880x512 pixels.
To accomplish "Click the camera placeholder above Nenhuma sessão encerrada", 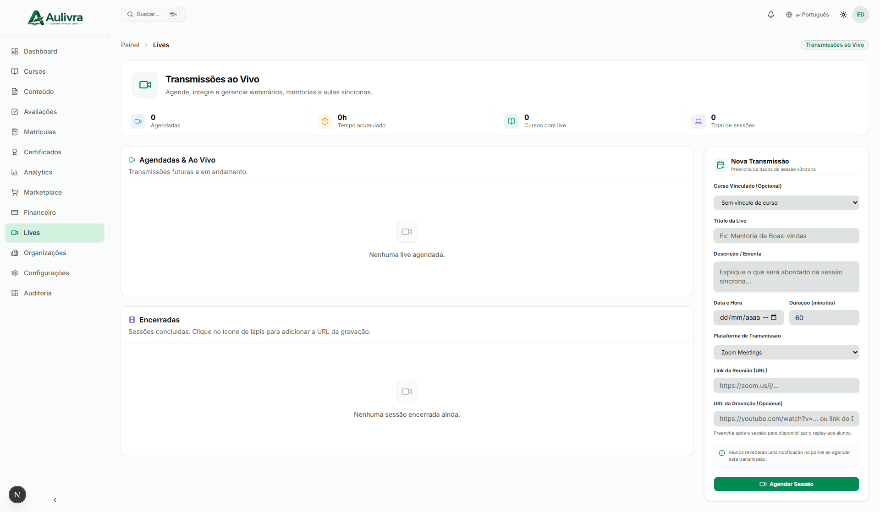I will pos(407,392).
